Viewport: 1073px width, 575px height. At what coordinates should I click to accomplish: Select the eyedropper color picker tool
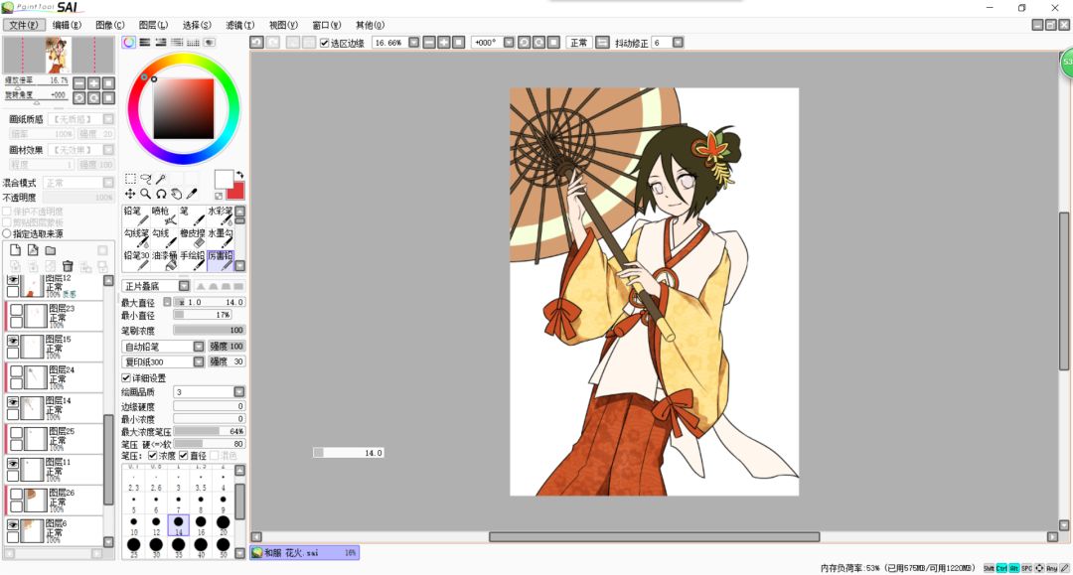[192, 195]
